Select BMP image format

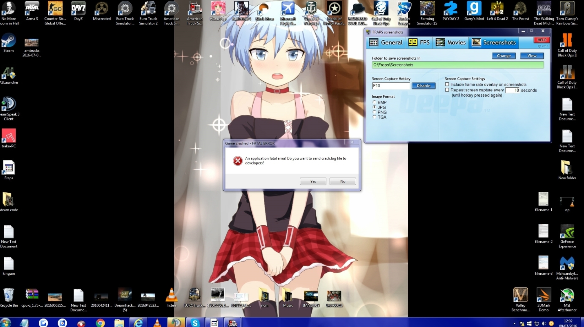(x=374, y=102)
